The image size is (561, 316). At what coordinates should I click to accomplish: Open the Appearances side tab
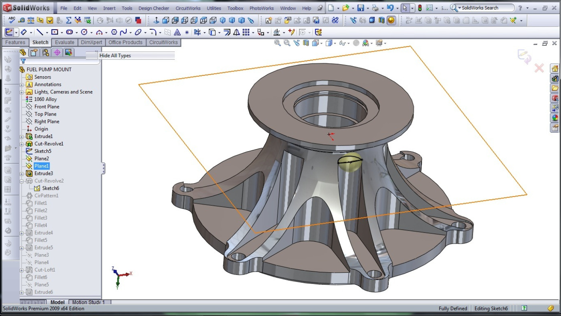pos(555,118)
